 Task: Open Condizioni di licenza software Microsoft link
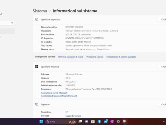tap(59, 96)
